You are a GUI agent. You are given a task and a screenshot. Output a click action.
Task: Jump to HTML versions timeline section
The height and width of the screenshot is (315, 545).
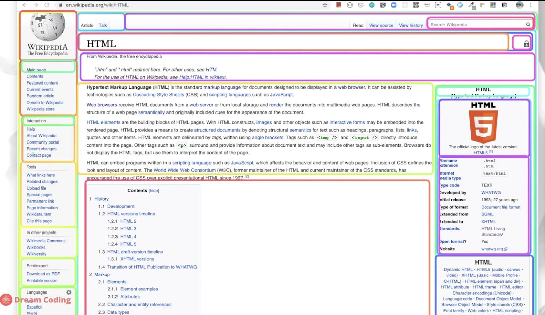[131, 214]
